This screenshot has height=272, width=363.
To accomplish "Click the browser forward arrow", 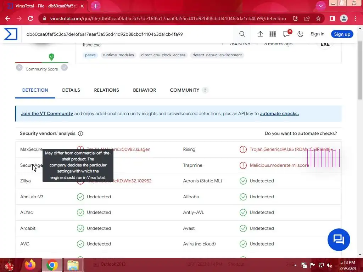I will (x=19, y=18).
